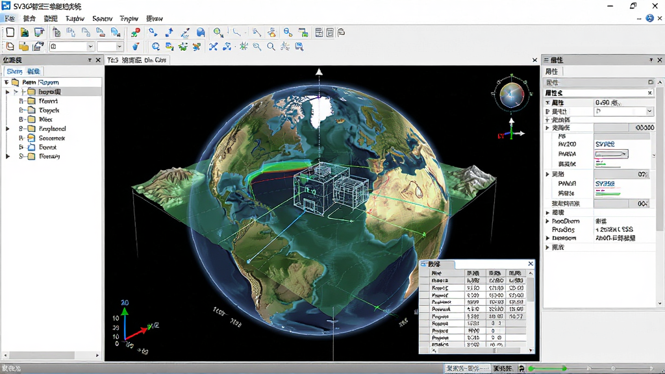Select the blue up-arrow toolbar icon

pos(169,32)
